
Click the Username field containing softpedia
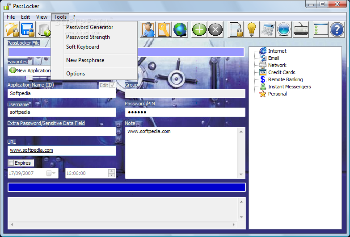(x=62, y=112)
